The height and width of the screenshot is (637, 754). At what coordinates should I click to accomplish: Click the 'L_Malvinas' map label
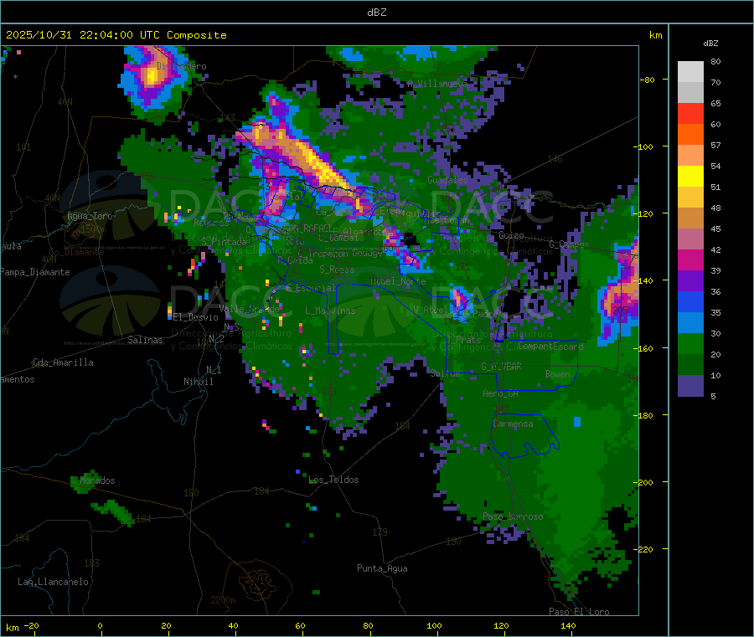(330, 311)
